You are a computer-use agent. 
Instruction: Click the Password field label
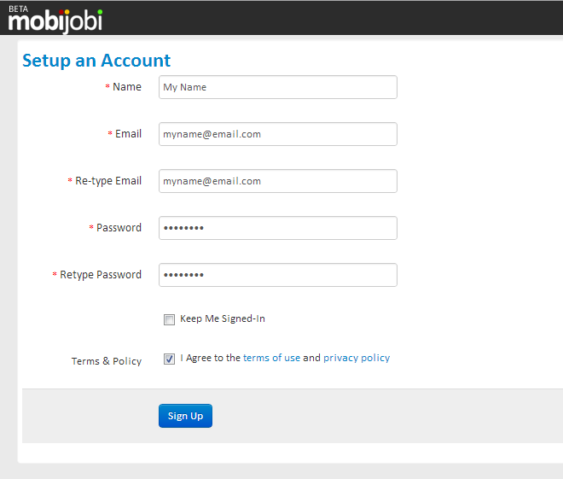coord(119,228)
